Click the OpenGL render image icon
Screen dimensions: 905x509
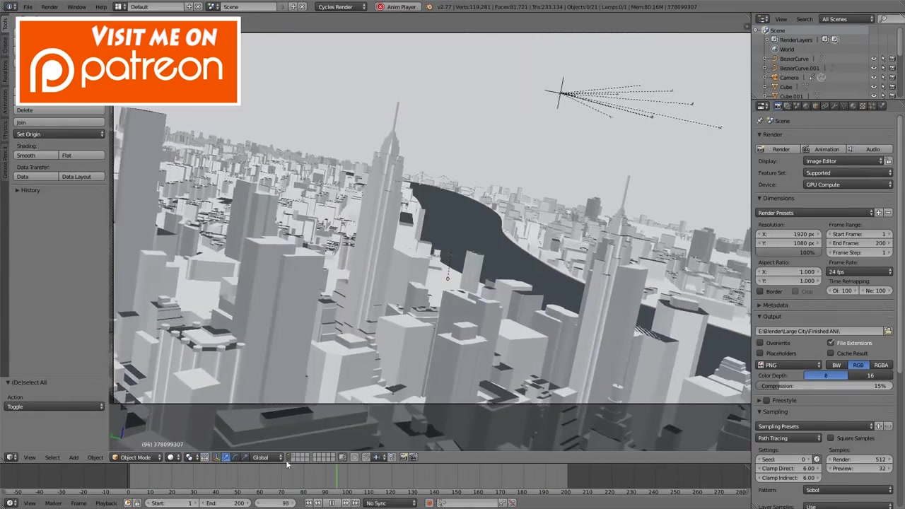[404, 457]
